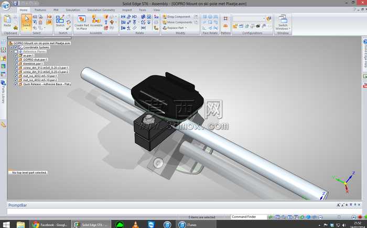Select GOPRO stuk.par:1 in PathFinder

point(35,60)
